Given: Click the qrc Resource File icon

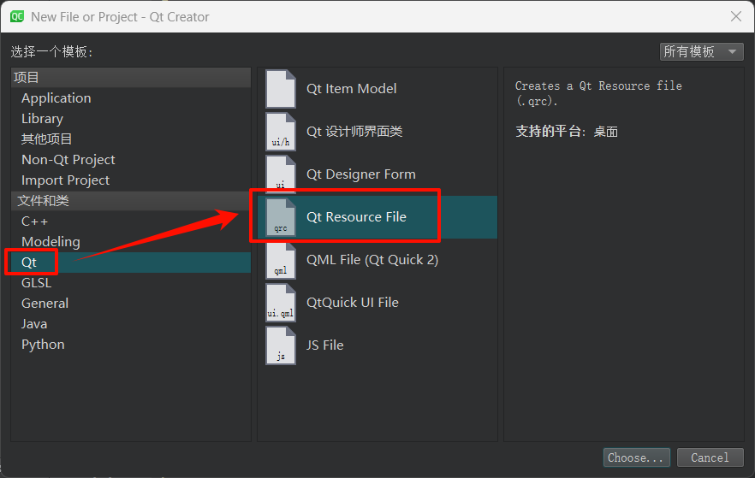Looking at the screenshot, I should pyautogui.click(x=281, y=217).
